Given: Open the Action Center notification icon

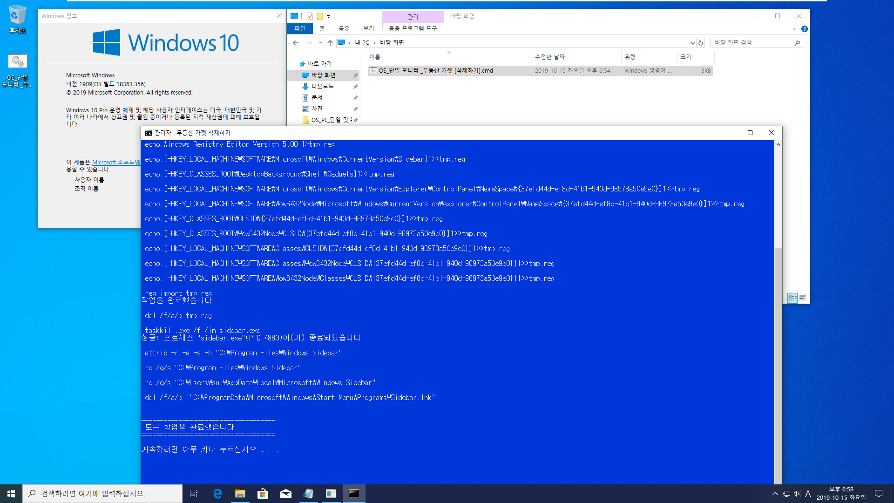Looking at the screenshot, I should pos(879,494).
